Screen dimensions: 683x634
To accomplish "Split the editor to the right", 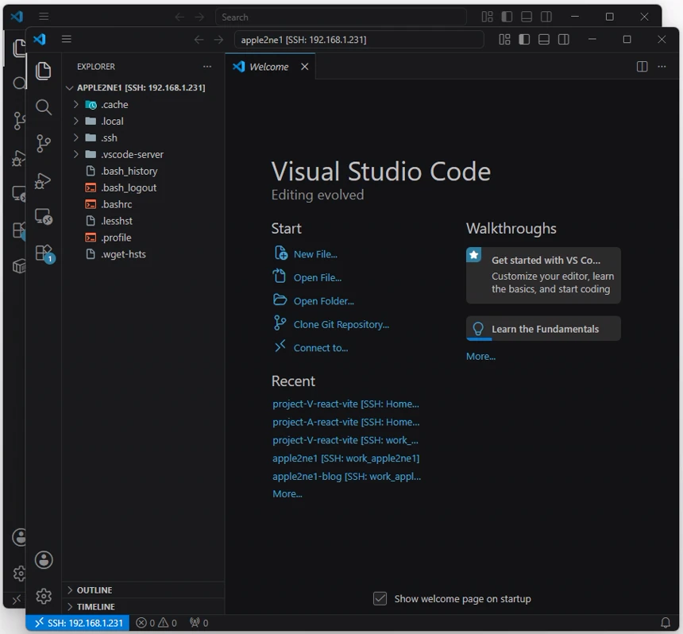I will [x=642, y=67].
